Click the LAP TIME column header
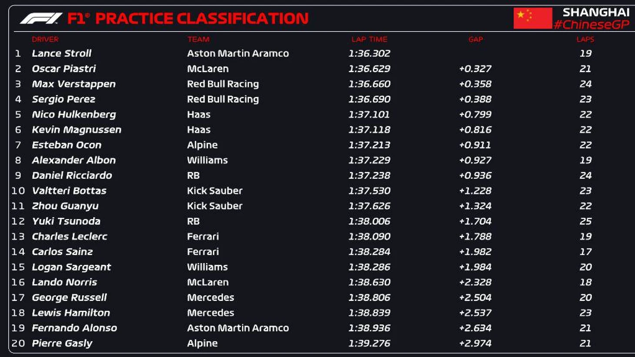The image size is (635, 357). click(x=369, y=39)
